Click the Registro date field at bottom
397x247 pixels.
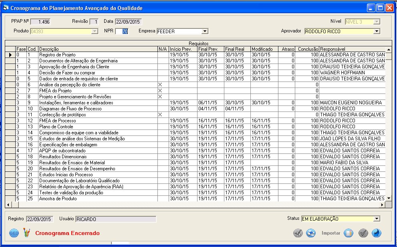click(x=40, y=219)
